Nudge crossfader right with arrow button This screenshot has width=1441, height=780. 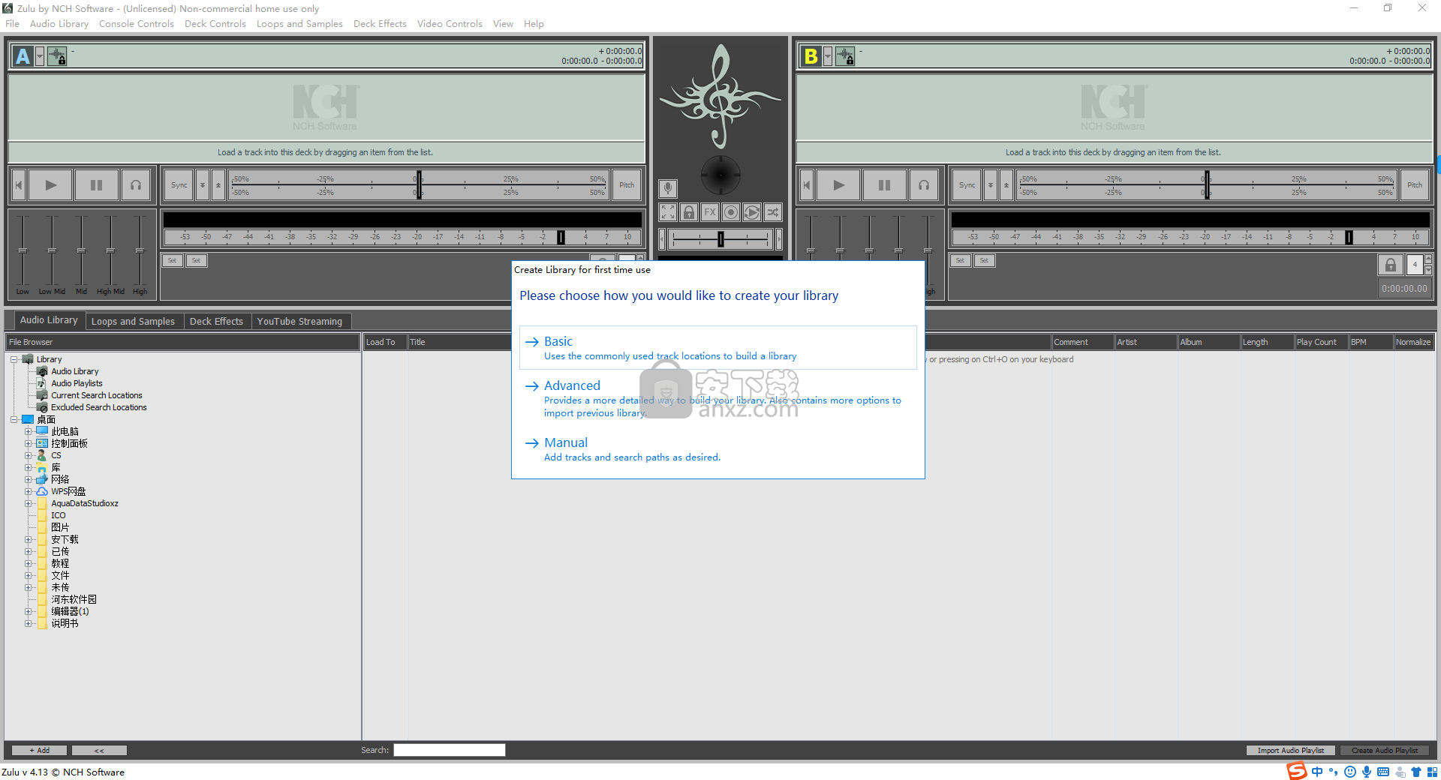[x=779, y=239]
